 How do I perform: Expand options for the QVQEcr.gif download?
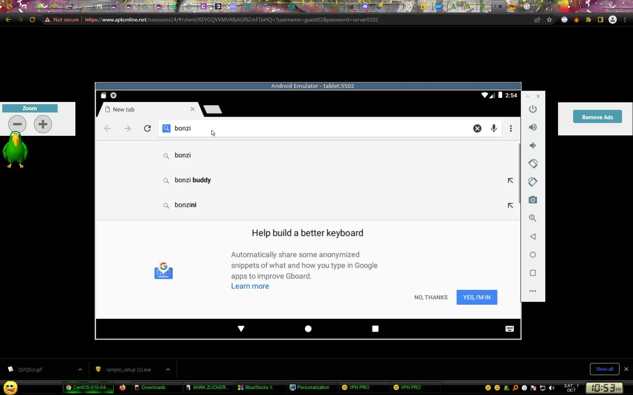80,369
